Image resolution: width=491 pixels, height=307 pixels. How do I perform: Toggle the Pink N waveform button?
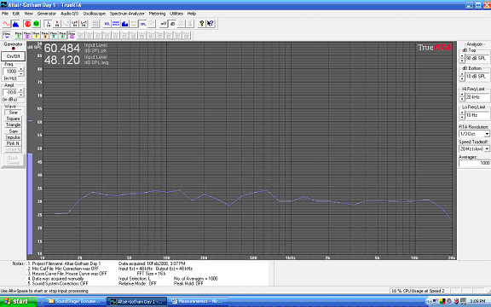[x=13, y=143]
